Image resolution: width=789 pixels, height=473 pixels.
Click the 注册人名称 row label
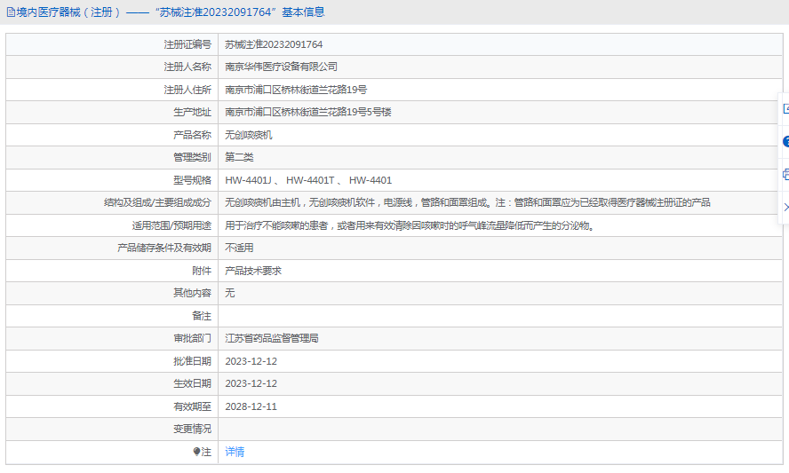(x=187, y=67)
